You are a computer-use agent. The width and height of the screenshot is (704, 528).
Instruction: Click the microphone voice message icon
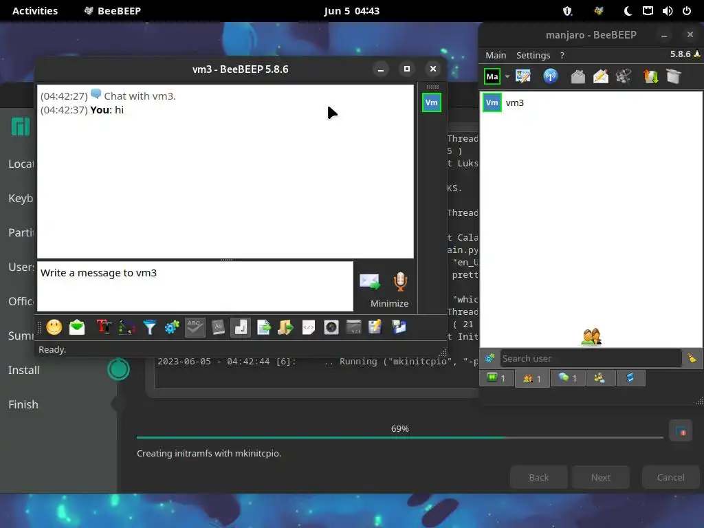pos(401,282)
